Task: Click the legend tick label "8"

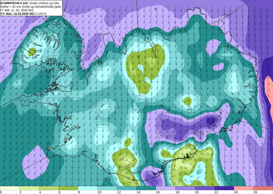Action: 79,192
